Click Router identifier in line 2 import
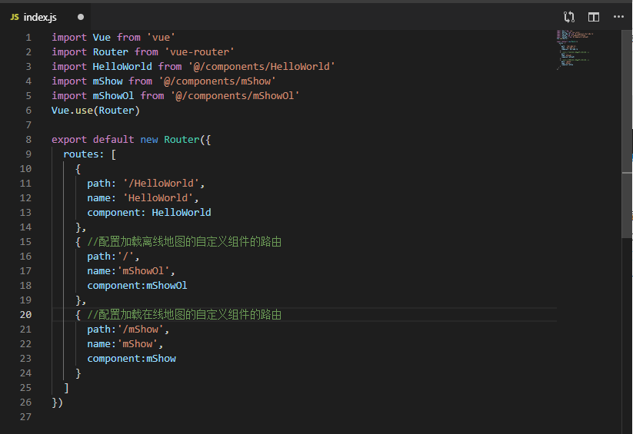Viewport: 633px width, 434px height. (x=111, y=52)
